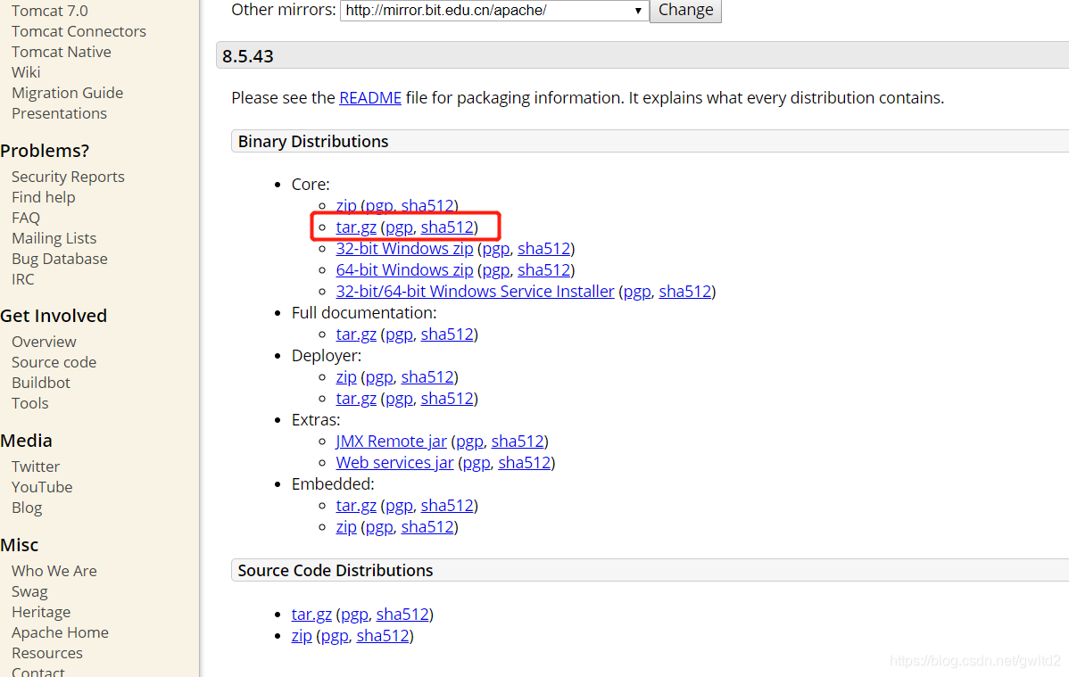
Task: Open Tomcat 7.0 in sidebar
Action: (x=50, y=11)
